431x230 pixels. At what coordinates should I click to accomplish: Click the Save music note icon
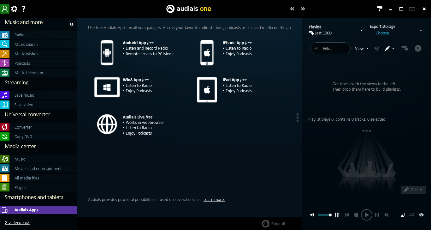5,95
